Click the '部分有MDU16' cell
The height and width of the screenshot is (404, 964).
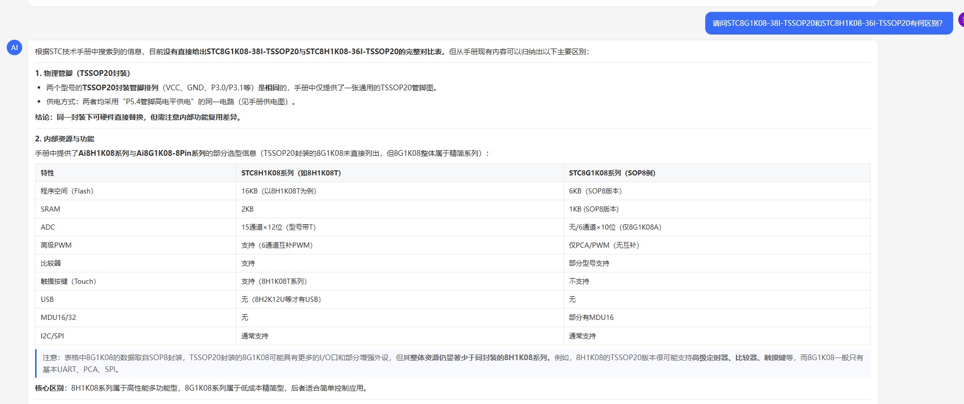pos(717,317)
